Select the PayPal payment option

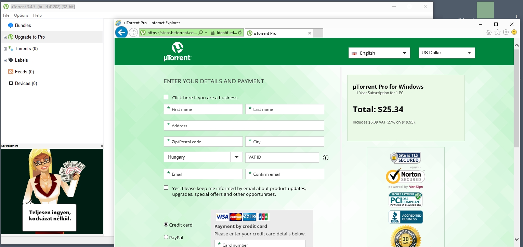click(166, 237)
